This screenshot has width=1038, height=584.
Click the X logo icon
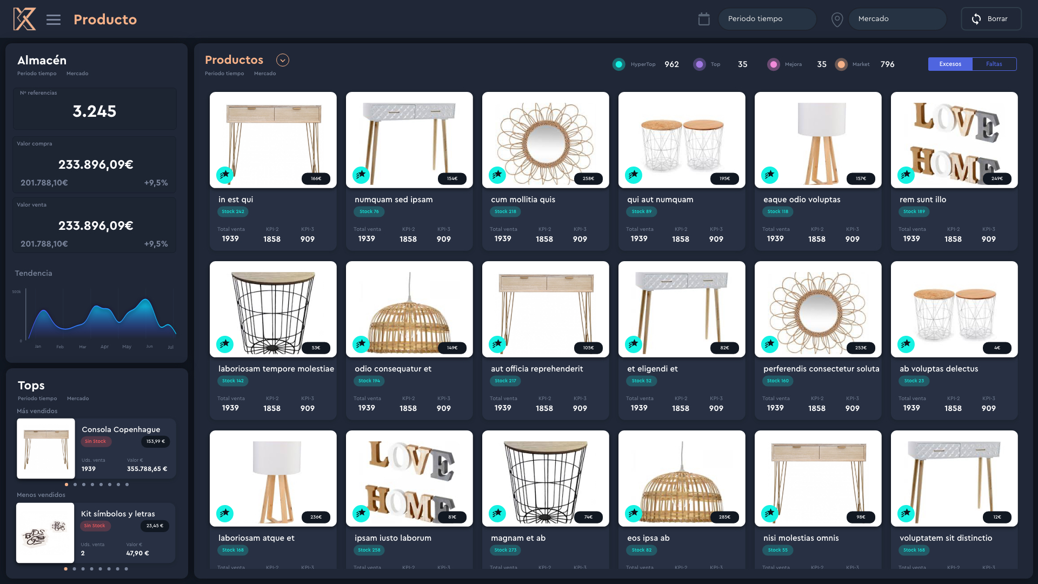pos(24,19)
